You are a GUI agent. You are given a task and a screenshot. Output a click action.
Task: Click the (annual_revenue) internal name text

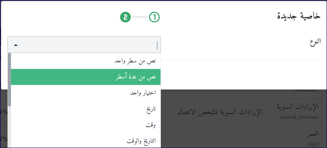point(299,117)
